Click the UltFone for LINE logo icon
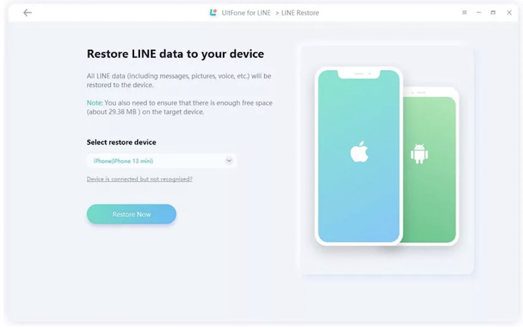The width and height of the screenshot is (523, 328). pyautogui.click(x=213, y=12)
